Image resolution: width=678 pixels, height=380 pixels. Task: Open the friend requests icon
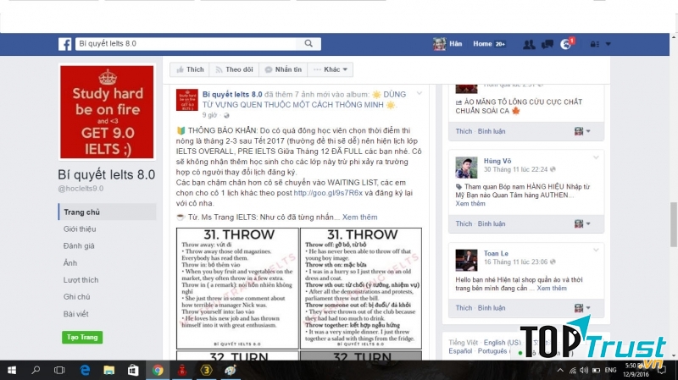coord(528,44)
